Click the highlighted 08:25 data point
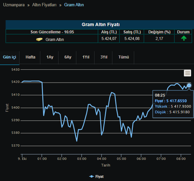 (x=189, y=85)
